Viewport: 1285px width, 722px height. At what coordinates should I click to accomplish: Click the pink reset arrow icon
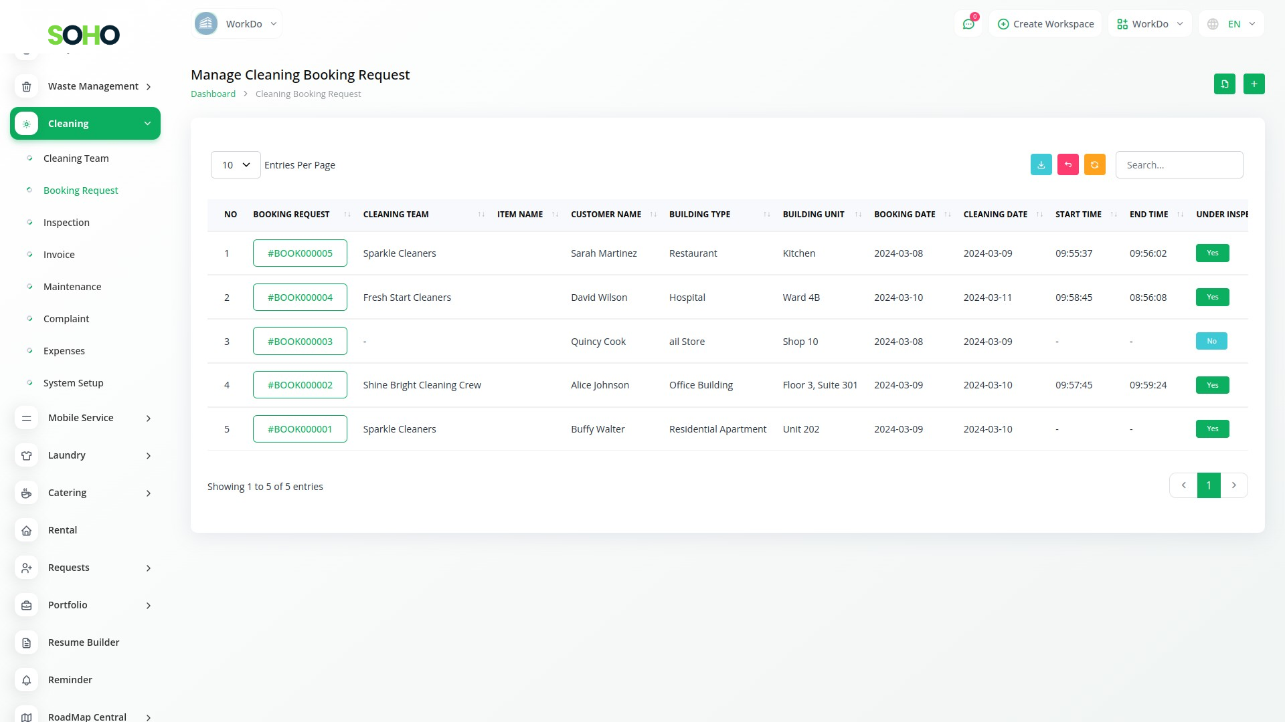click(1067, 164)
